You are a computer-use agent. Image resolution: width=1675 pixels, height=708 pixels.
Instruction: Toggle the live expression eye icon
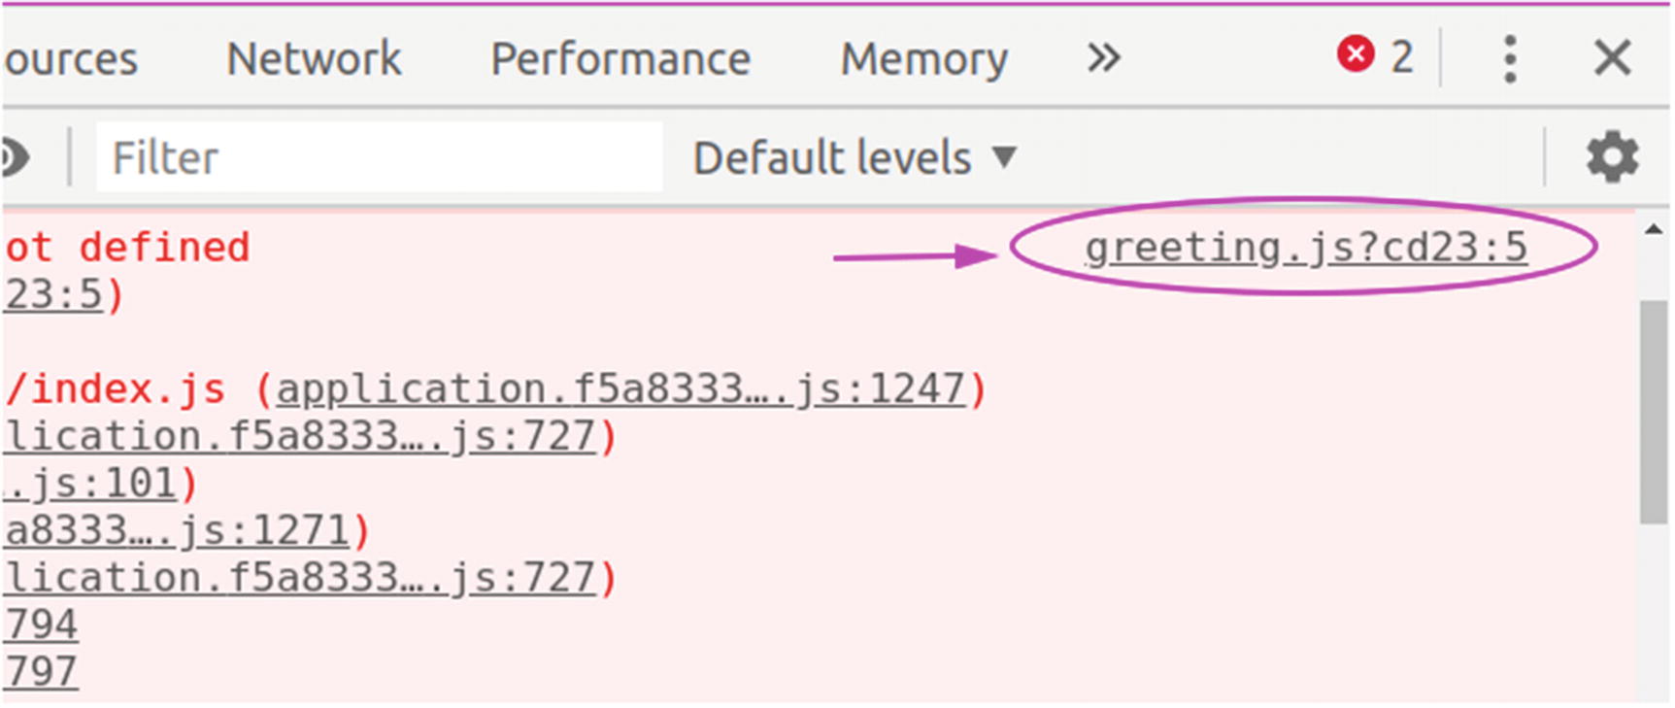[x=15, y=157]
